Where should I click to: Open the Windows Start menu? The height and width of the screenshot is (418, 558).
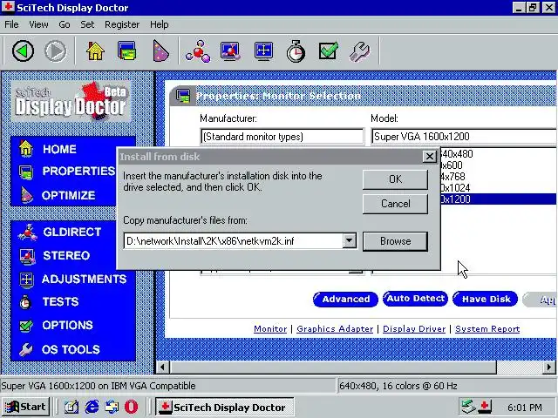25,407
